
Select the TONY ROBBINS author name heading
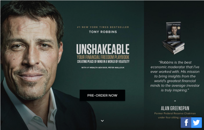coord(103,32)
